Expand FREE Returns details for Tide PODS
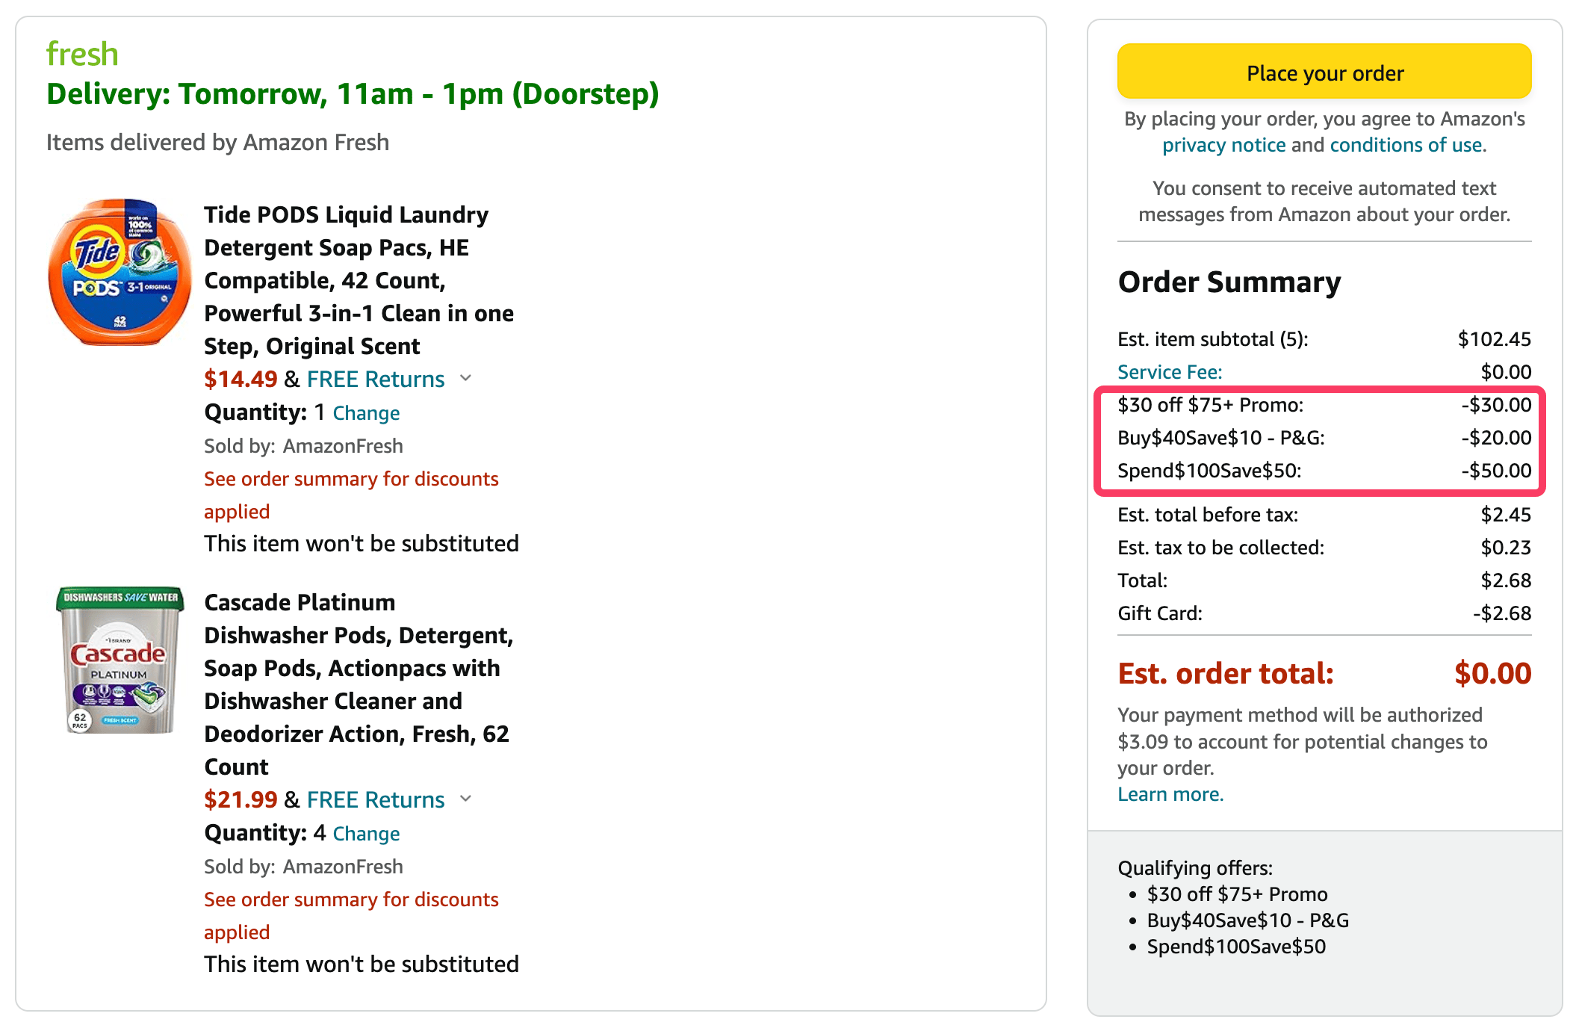The height and width of the screenshot is (1034, 1579). point(467,379)
